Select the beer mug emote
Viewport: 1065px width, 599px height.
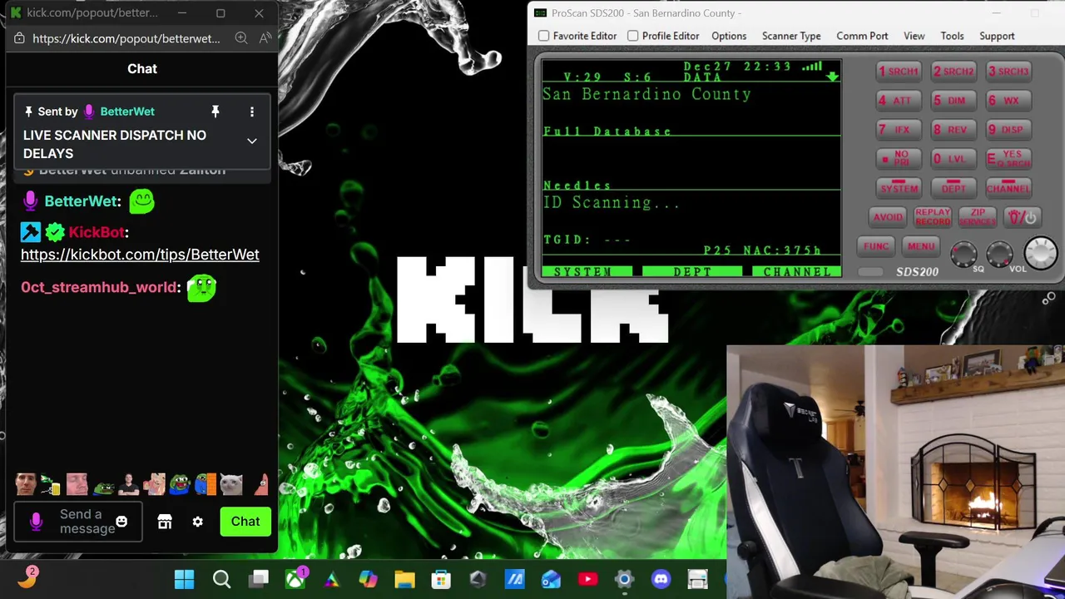tap(52, 483)
